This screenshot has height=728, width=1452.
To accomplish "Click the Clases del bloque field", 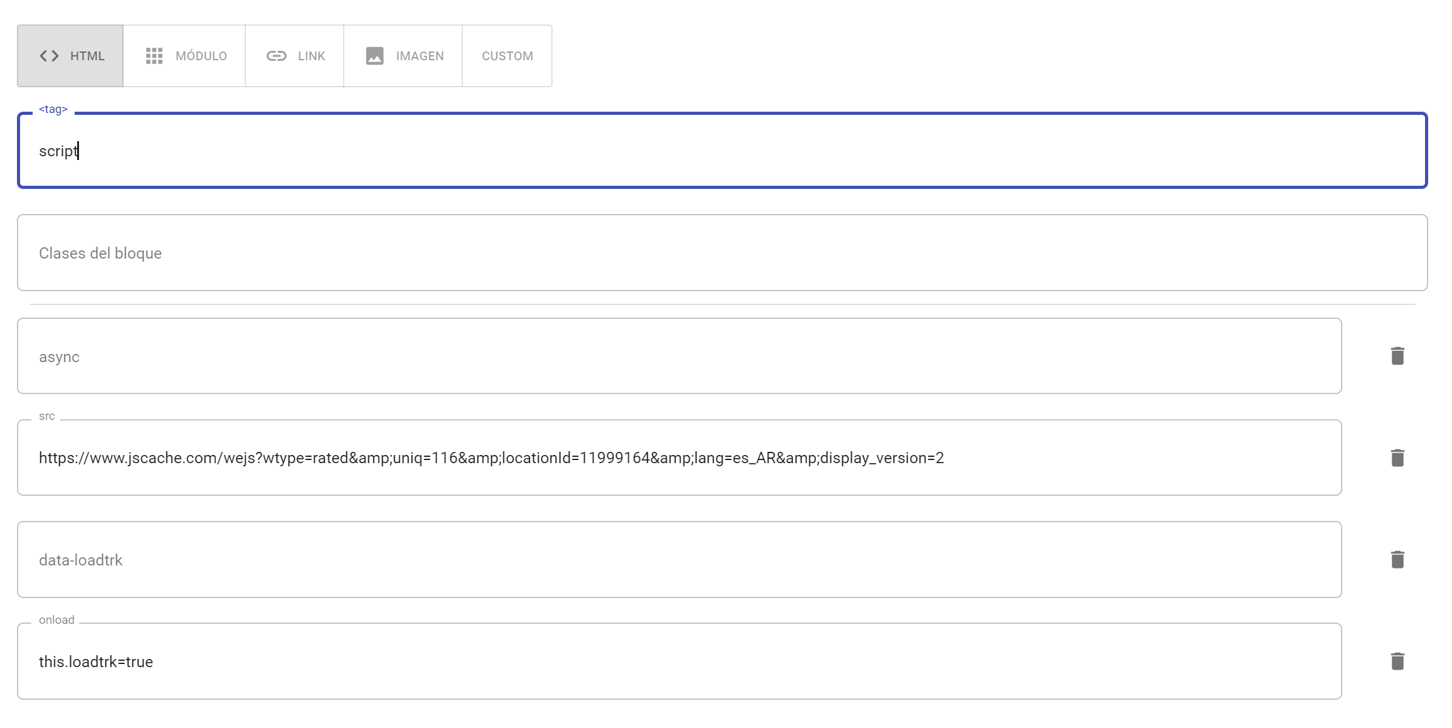I will click(x=721, y=253).
